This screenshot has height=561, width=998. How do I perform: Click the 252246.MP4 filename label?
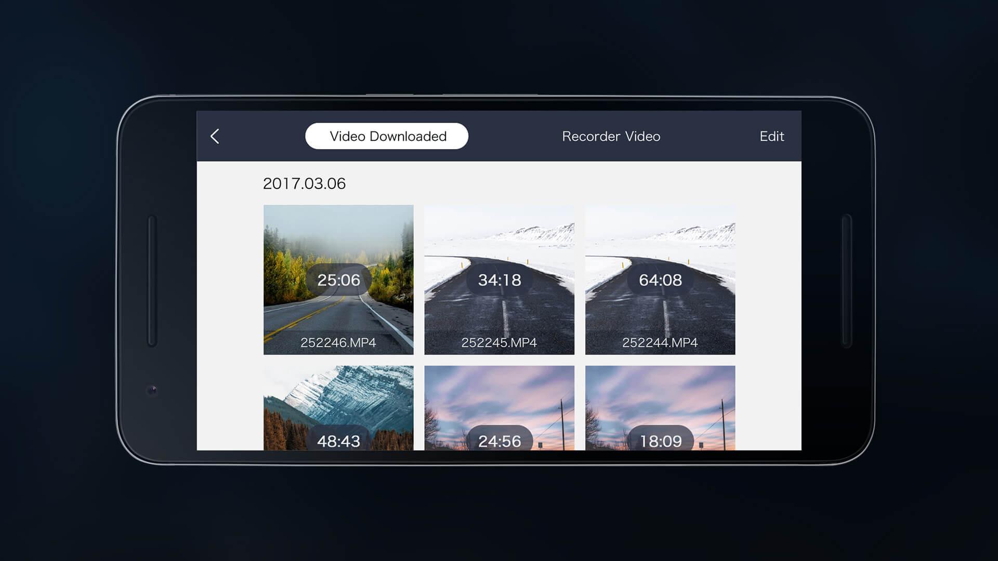[x=338, y=342]
